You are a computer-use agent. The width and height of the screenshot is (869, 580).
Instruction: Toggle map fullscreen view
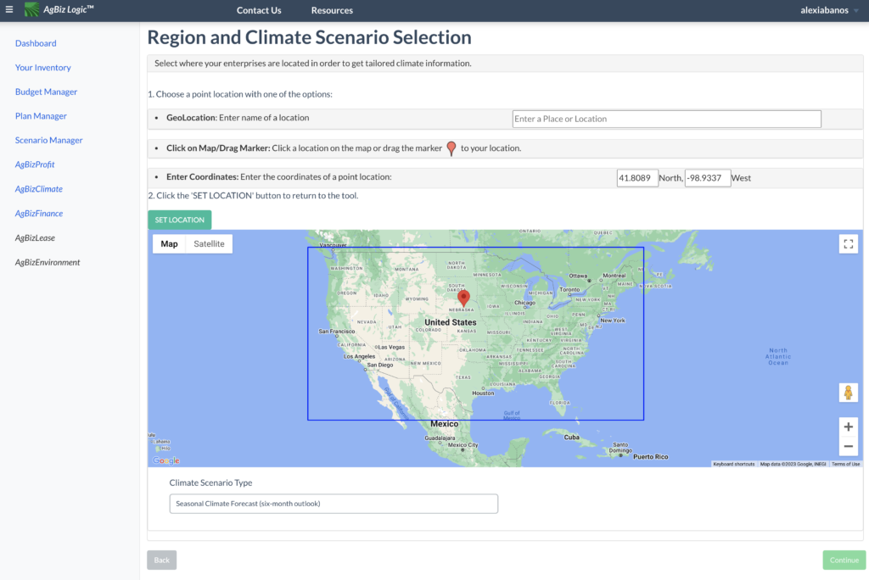(x=848, y=243)
